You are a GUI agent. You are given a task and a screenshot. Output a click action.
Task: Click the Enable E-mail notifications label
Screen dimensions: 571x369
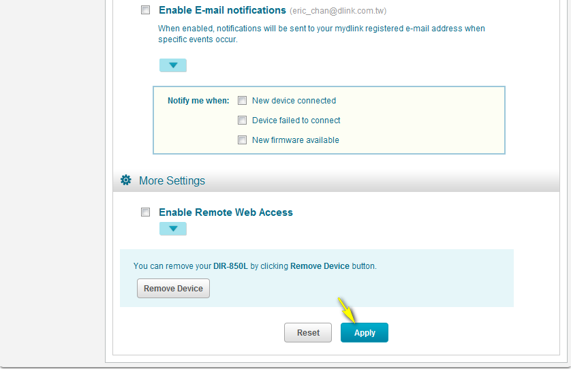pyautogui.click(x=222, y=10)
